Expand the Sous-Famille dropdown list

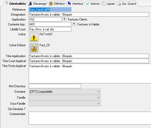(65, 104)
